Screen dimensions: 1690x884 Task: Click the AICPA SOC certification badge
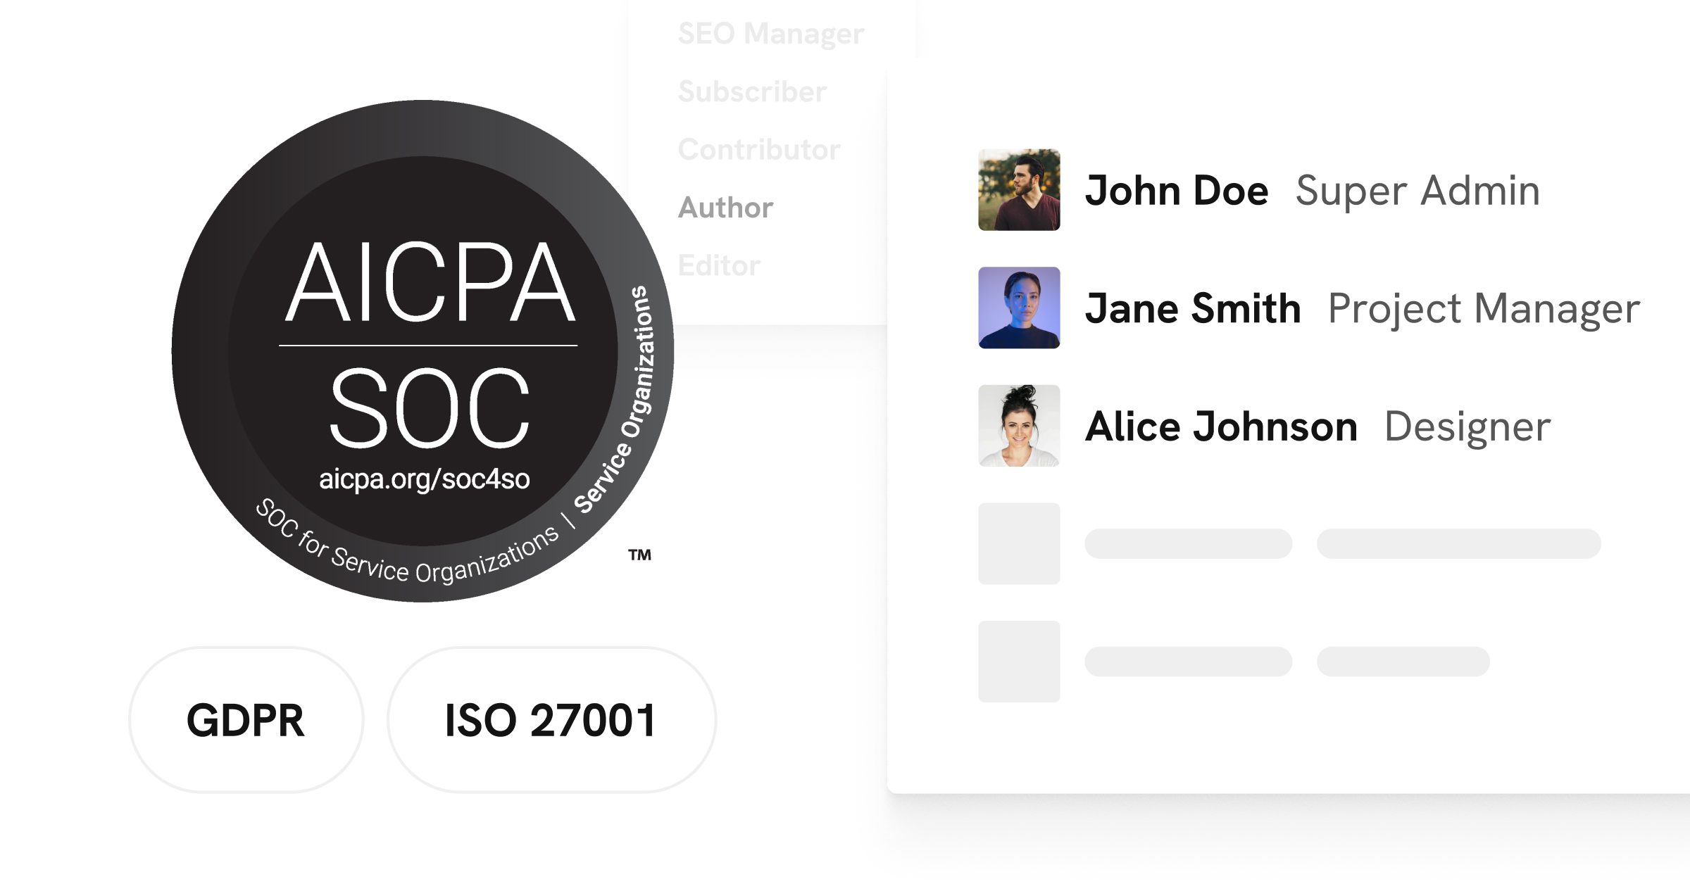tap(423, 351)
